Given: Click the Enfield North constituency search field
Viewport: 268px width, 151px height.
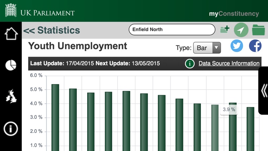Looking at the screenshot, I should [x=172, y=30].
